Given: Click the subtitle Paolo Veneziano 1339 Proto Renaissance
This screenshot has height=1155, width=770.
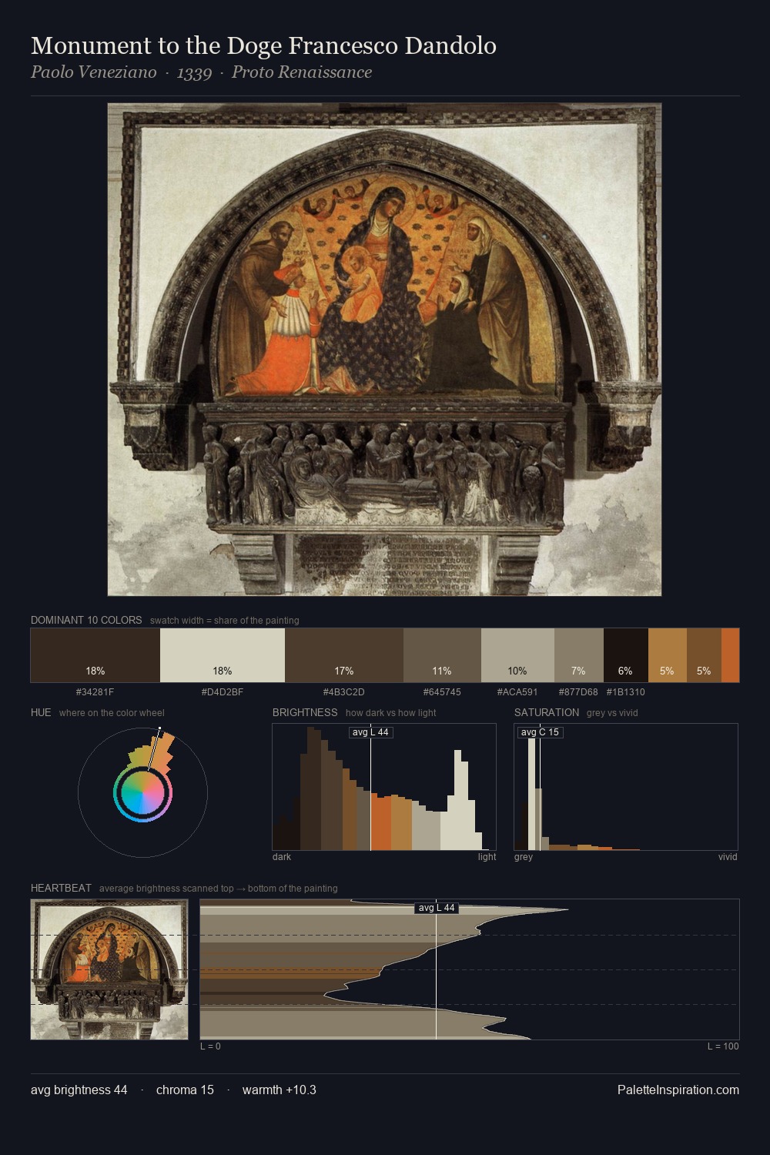Looking at the screenshot, I should pos(201,72).
